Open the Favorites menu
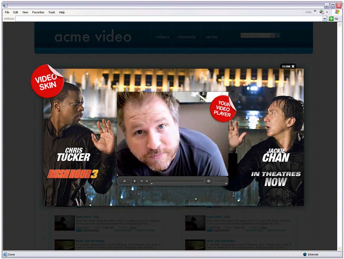This screenshot has width=344, height=259. point(38,12)
